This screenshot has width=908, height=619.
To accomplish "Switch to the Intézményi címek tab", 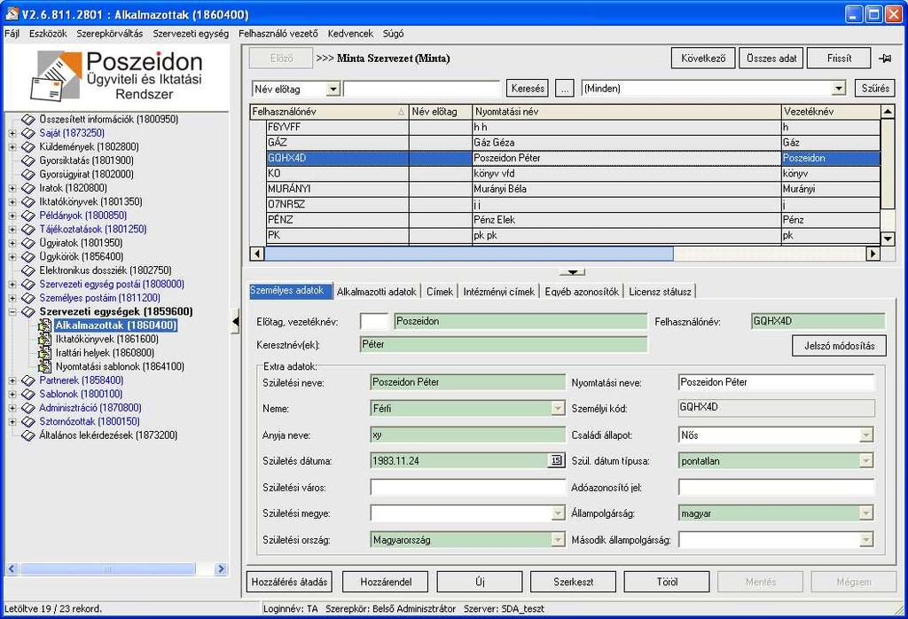I will click(x=498, y=291).
